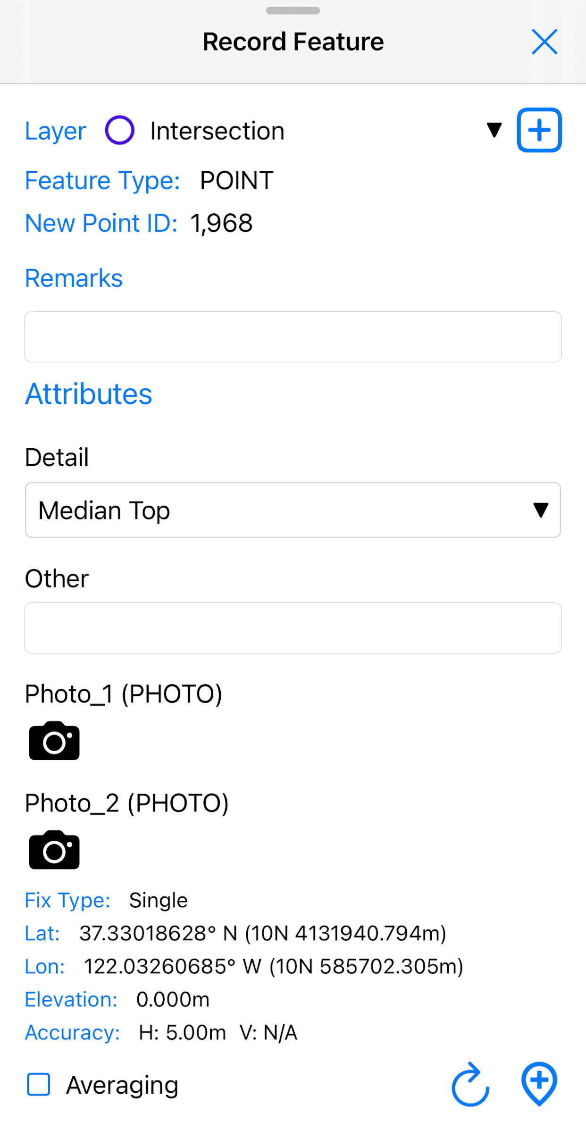Tap the Detail dropdown arrow

[540, 510]
